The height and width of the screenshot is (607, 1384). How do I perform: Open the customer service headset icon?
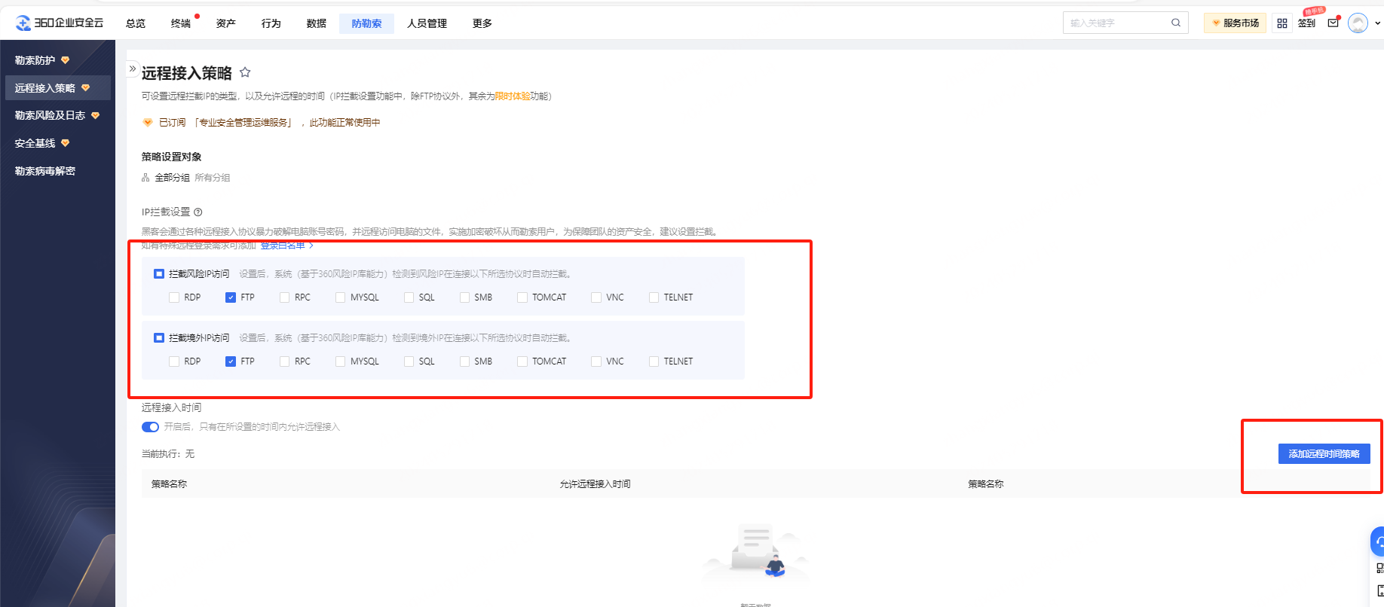(1379, 541)
